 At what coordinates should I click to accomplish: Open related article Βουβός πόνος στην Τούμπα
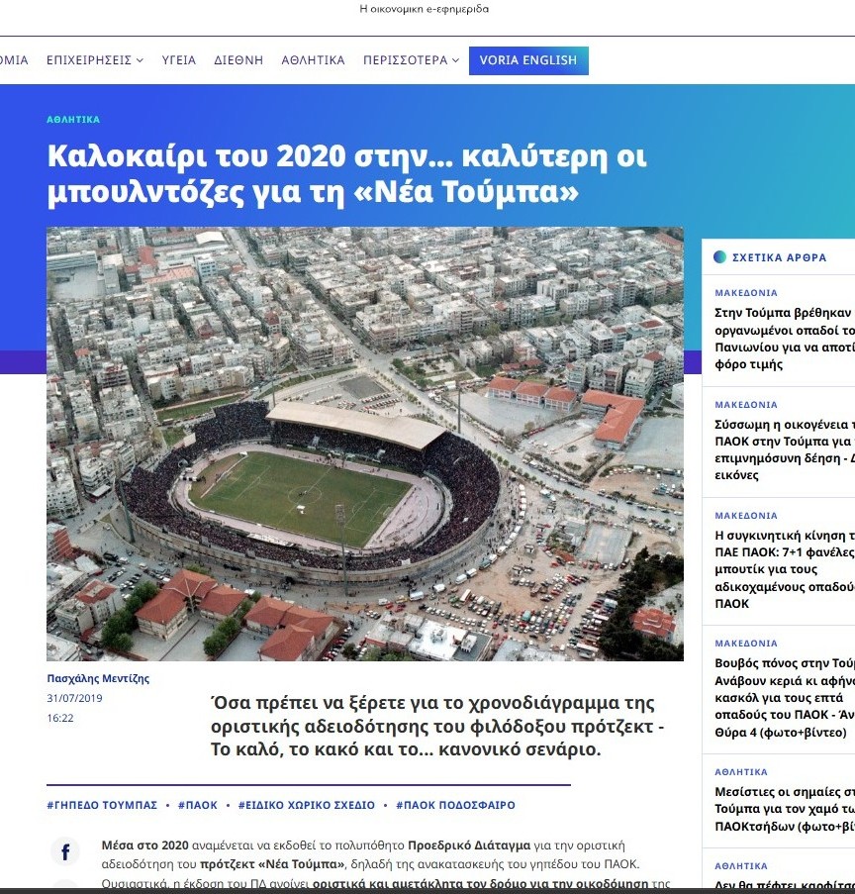point(785,697)
